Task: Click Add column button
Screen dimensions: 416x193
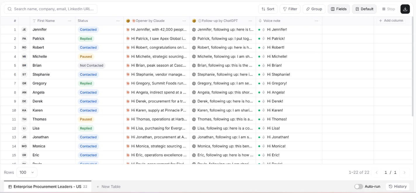Action: pos(391,21)
